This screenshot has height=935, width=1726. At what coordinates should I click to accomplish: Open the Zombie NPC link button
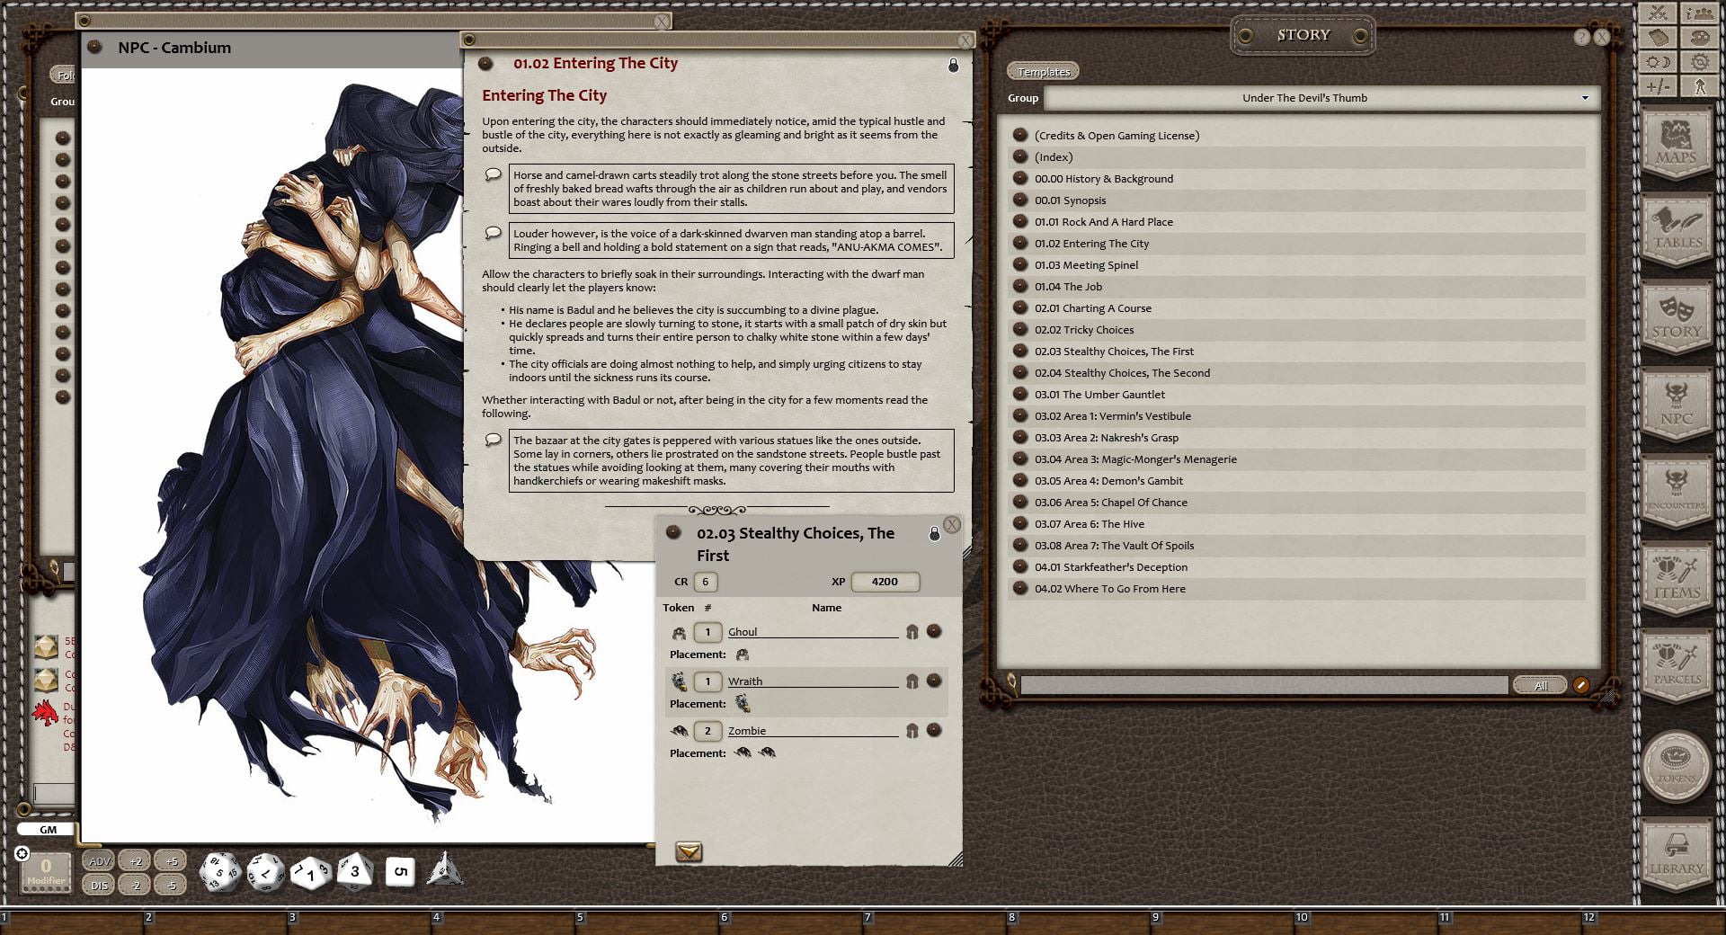934,730
